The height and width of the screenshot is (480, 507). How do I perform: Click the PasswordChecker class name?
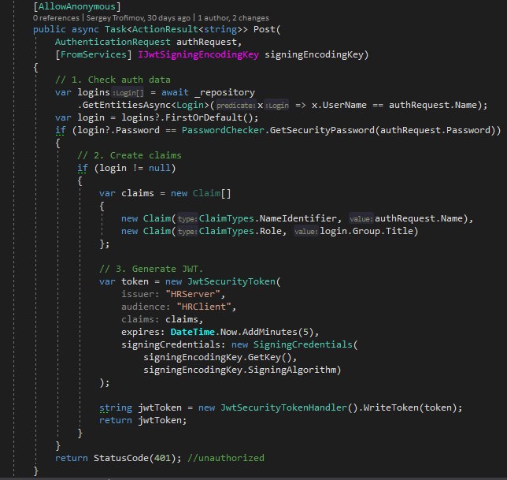(223, 130)
